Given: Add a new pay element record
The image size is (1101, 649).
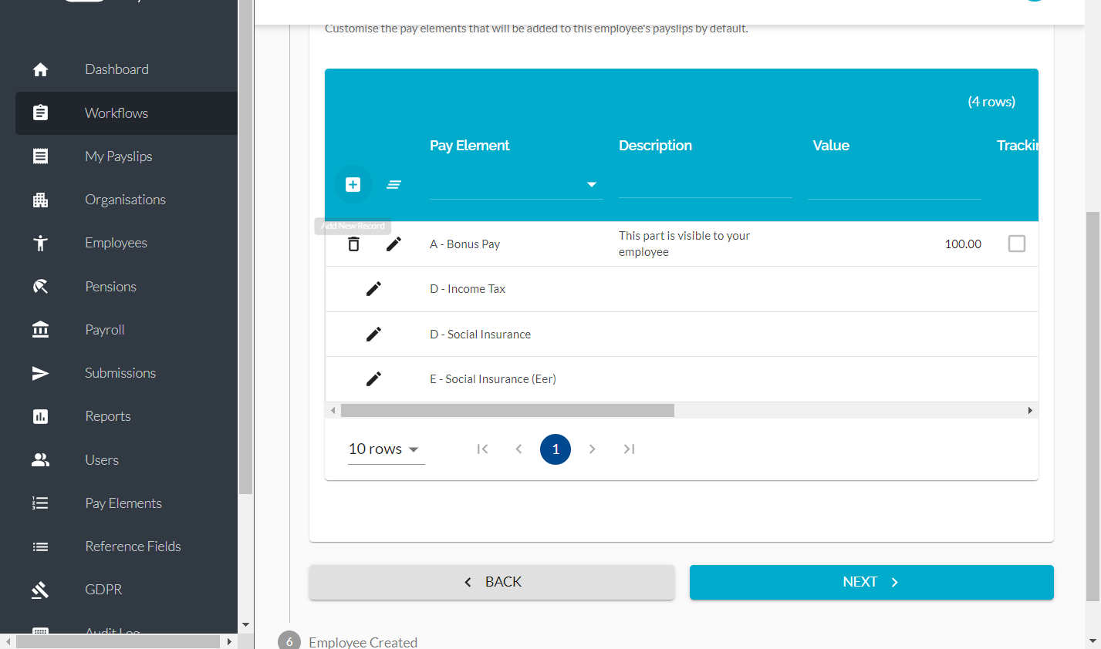Looking at the screenshot, I should 353,184.
